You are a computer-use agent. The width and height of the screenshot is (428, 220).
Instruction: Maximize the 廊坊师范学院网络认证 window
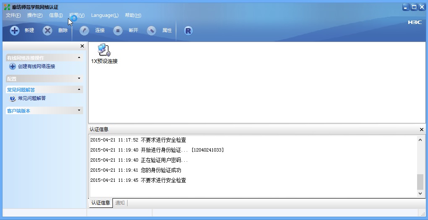[x=414, y=8]
